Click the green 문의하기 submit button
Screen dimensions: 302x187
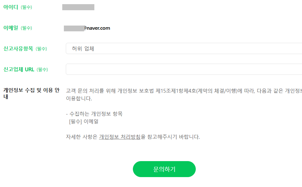[x=164, y=169]
